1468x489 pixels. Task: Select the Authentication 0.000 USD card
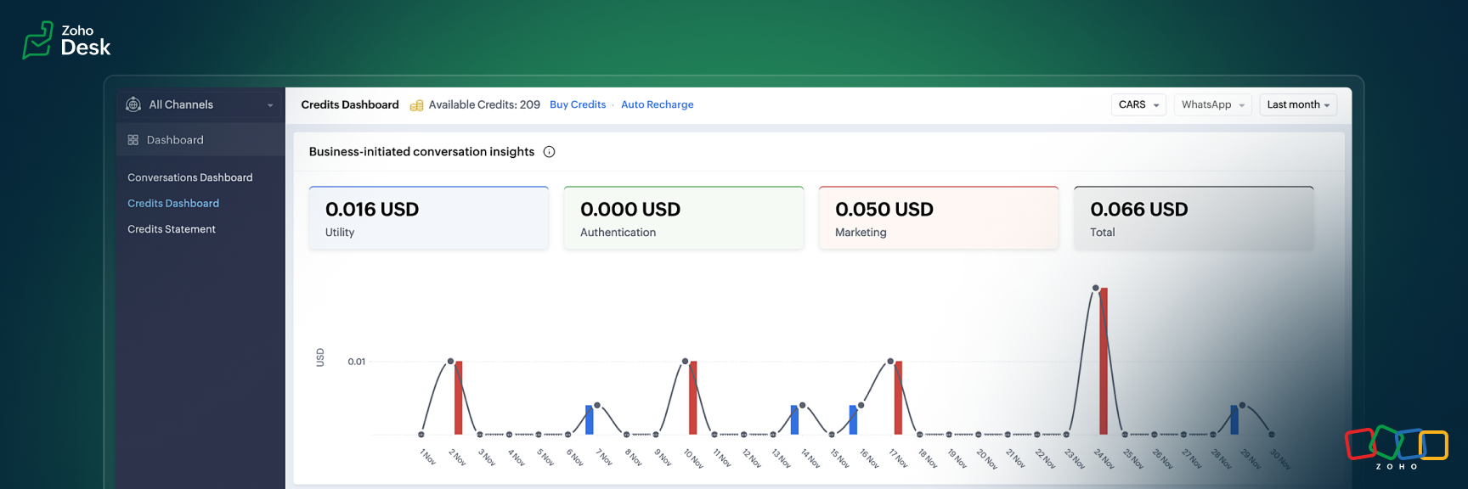click(684, 218)
